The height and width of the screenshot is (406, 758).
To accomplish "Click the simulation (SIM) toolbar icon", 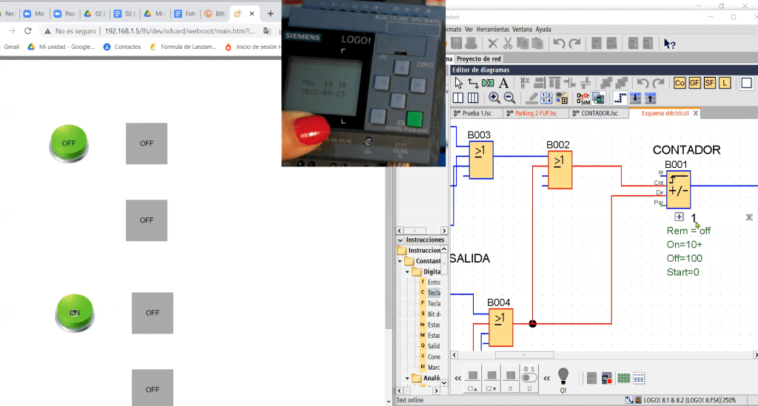I will coord(583,98).
